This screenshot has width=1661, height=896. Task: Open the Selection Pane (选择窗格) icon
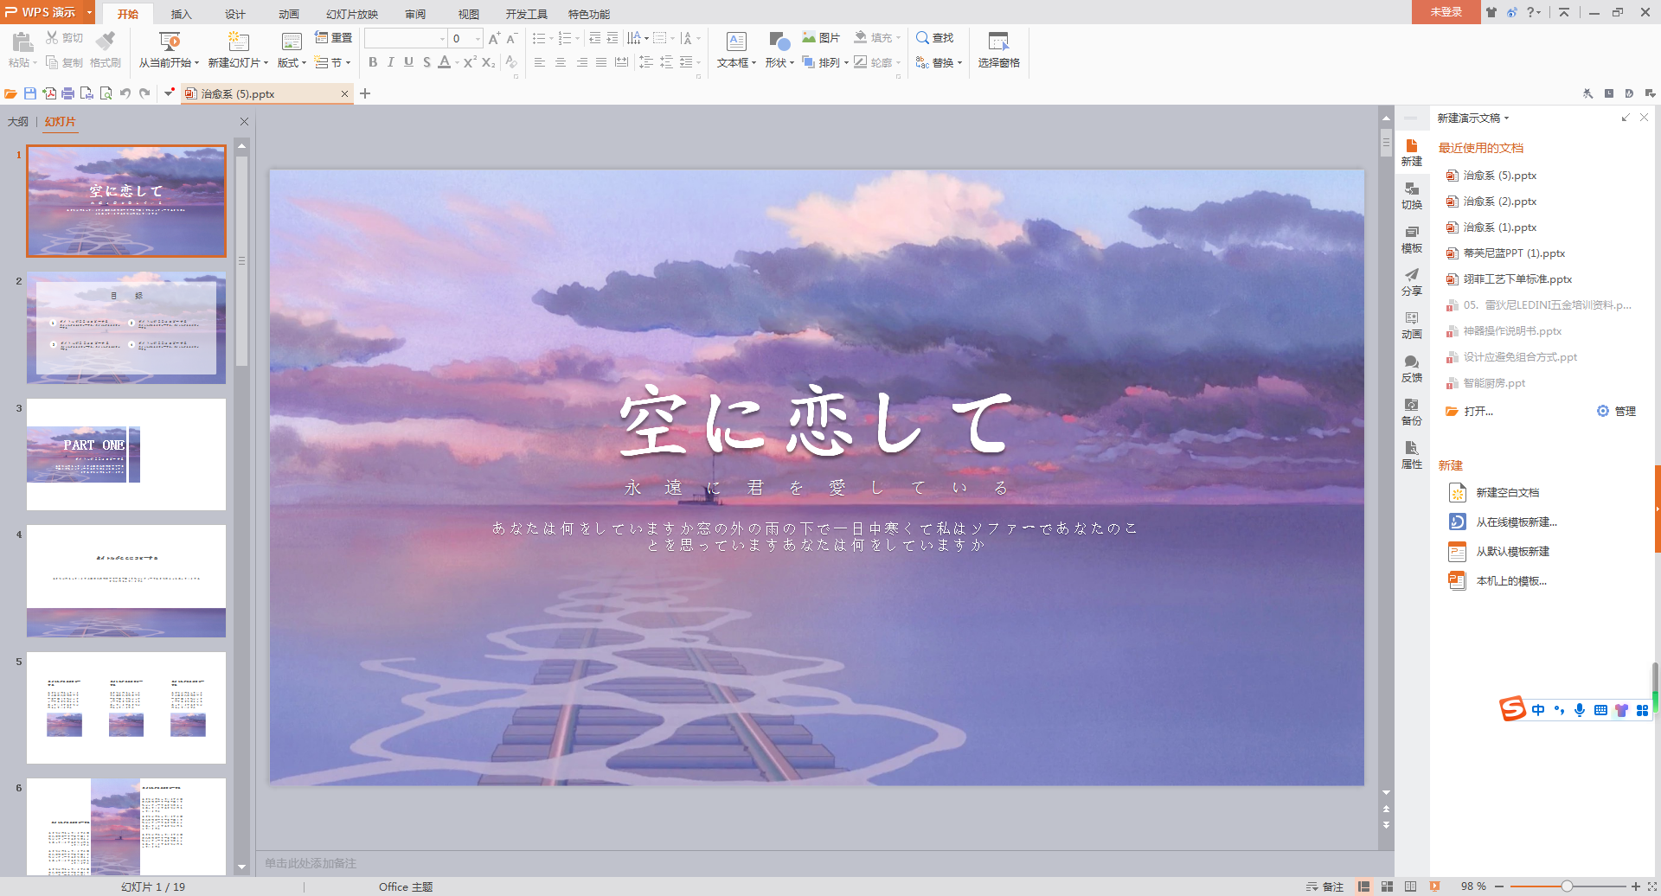[998, 42]
